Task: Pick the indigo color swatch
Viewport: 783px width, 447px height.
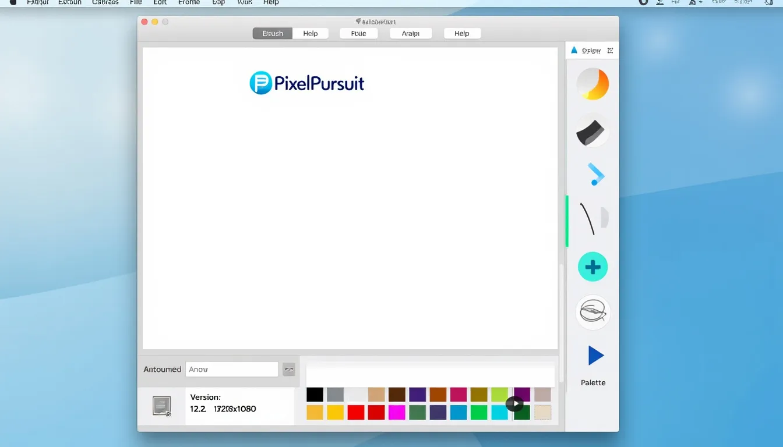Action: tap(417, 395)
